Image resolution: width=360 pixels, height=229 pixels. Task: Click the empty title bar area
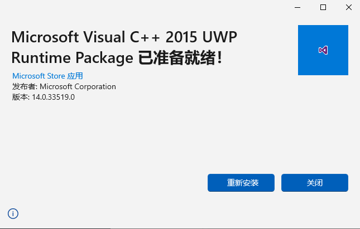(140, 7)
